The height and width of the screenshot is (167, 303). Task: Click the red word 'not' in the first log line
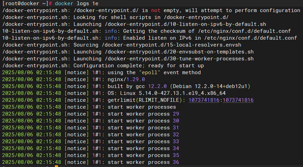(x=156, y=10)
